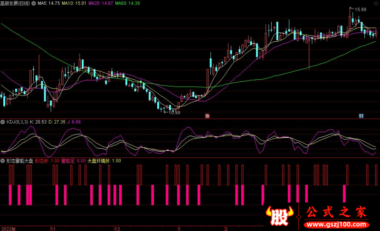
Task: Select the K: 20.53 value
Action: tap(38, 122)
